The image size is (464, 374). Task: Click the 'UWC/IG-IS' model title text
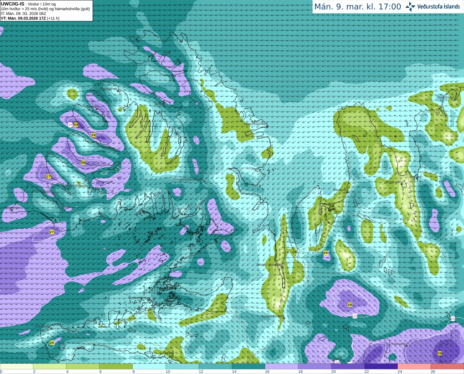[x=12, y=4]
